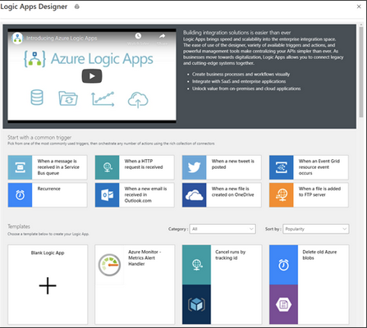Click the Logic Apps channel avatar on video
Viewport: 367px width, 328px height.
(17, 39)
